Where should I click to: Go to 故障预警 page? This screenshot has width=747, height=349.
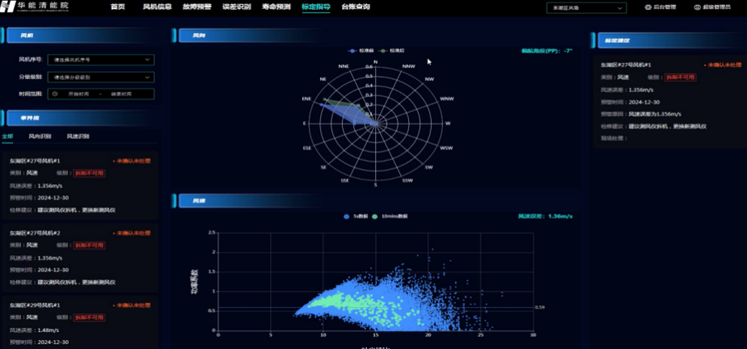coord(196,7)
